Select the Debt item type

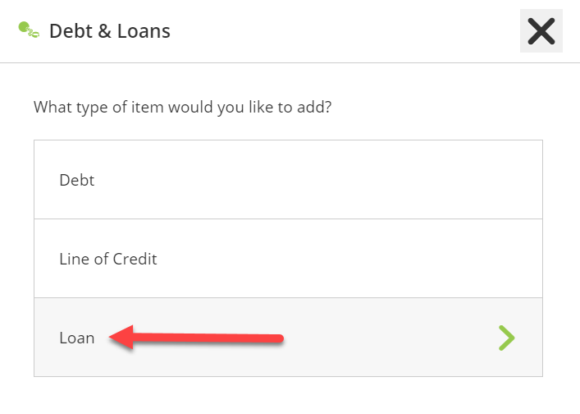click(288, 180)
